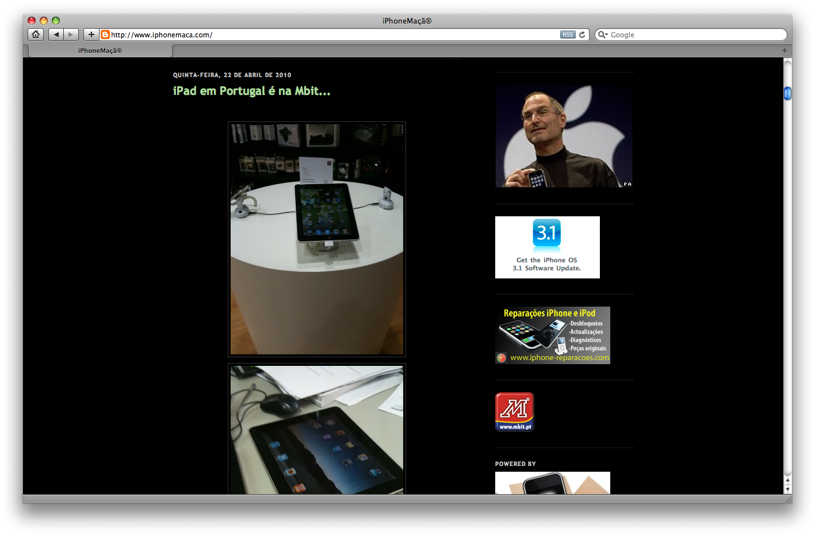Minimize the window with yellow button

tap(44, 21)
